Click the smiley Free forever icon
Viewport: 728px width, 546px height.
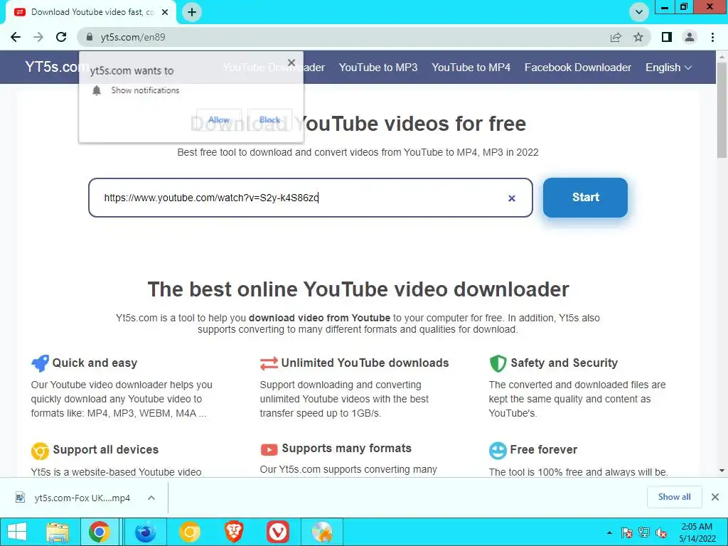pos(498,450)
